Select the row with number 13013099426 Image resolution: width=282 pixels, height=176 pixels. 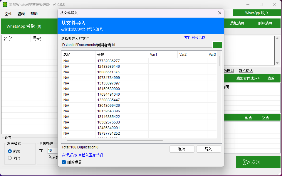[139, 105]
